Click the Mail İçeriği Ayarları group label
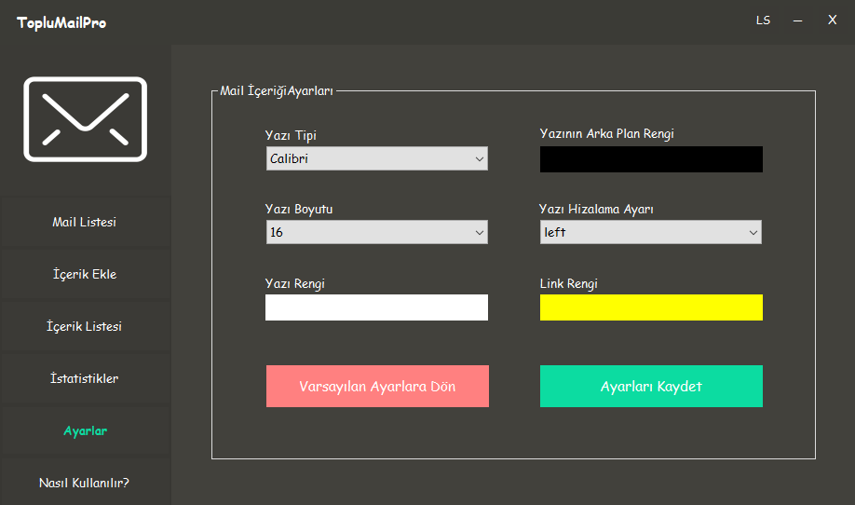Screen dimensions: 855x505 (x=277, y=91)
